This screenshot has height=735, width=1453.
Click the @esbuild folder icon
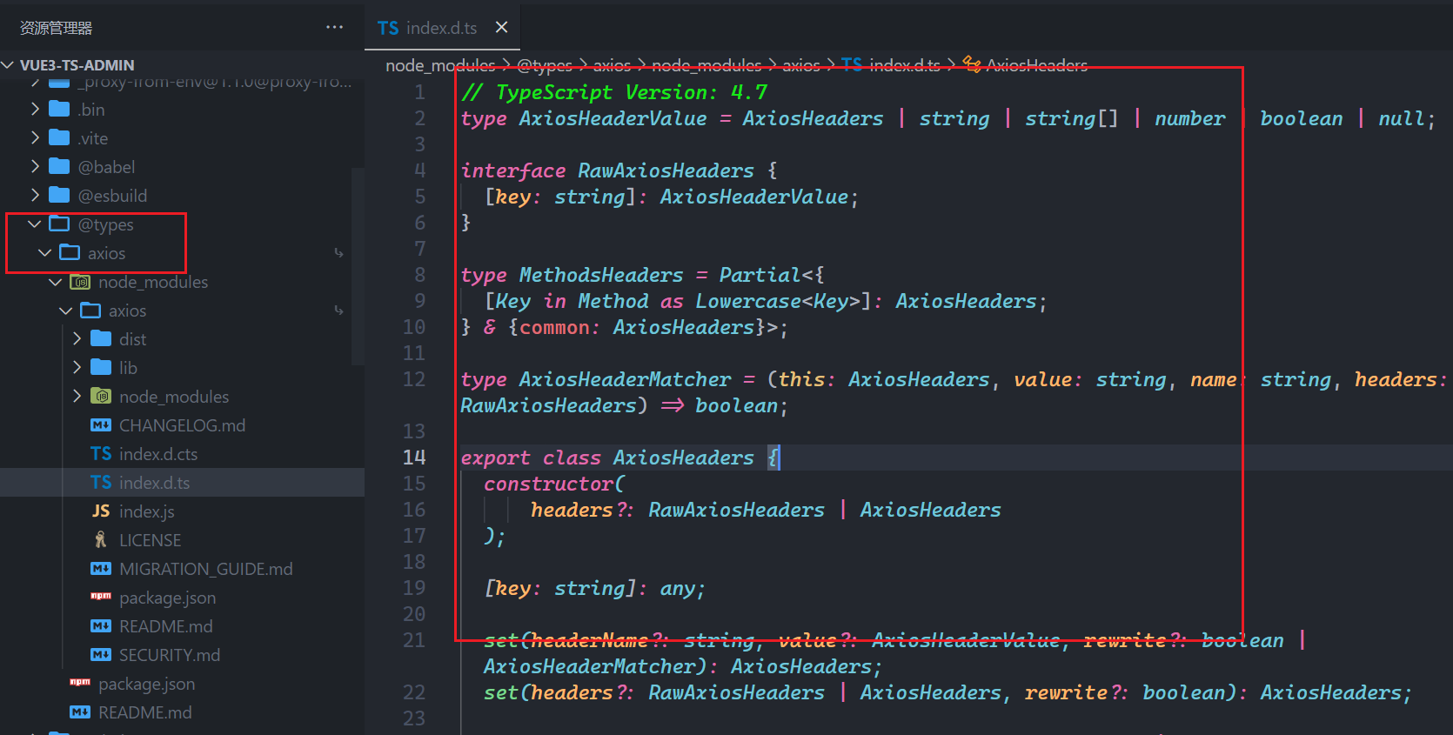pyautogui.click(x=59, y=195)
